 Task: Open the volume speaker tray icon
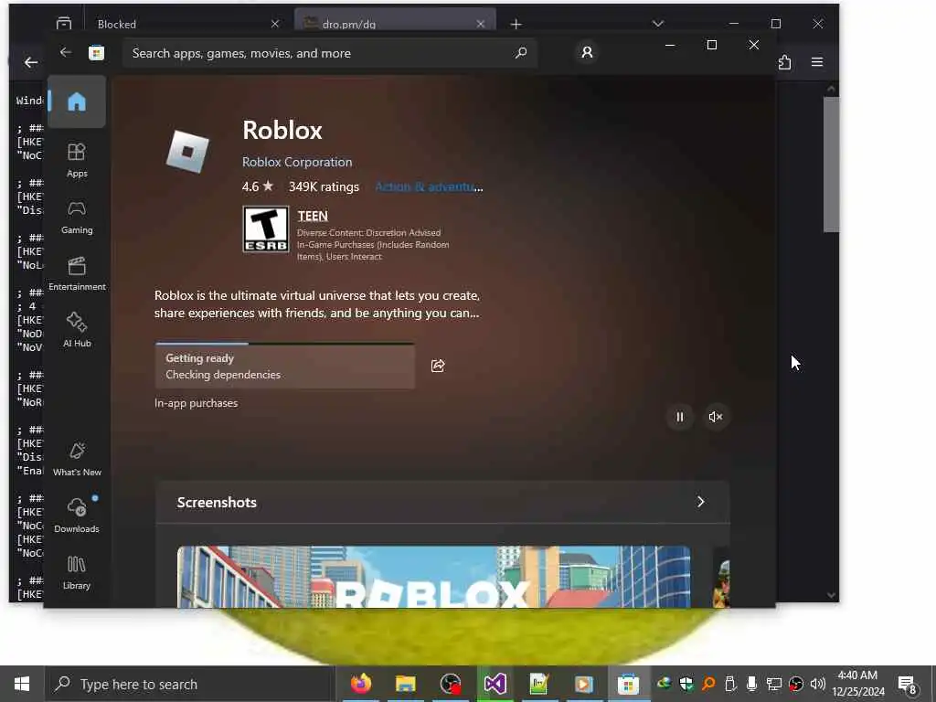click(x=818, y=684)
